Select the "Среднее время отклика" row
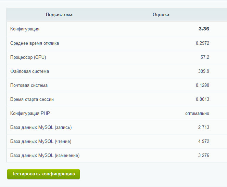This screenshot has width=227, height=187. [35, 43]
